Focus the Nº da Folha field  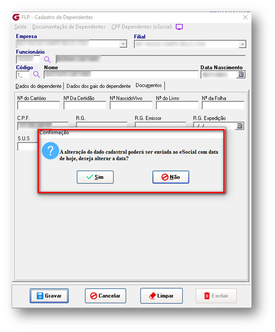pyautogui.click(x=223, y=105)
